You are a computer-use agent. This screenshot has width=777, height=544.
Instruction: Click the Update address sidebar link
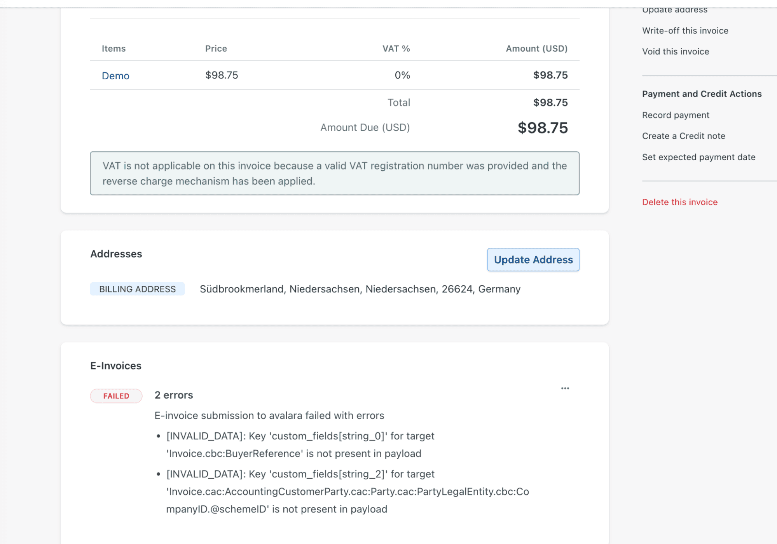coord(674,10)
